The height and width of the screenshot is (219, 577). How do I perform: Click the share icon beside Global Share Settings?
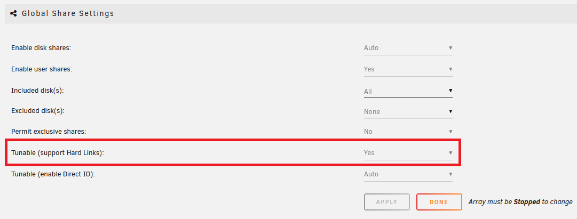(13, 13)
